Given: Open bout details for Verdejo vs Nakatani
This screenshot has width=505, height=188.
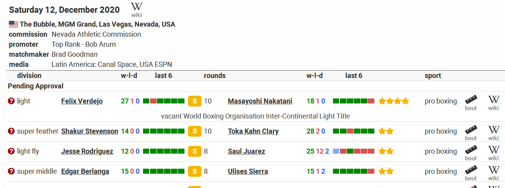Looking at the screenshot, I should click(471, 103).
